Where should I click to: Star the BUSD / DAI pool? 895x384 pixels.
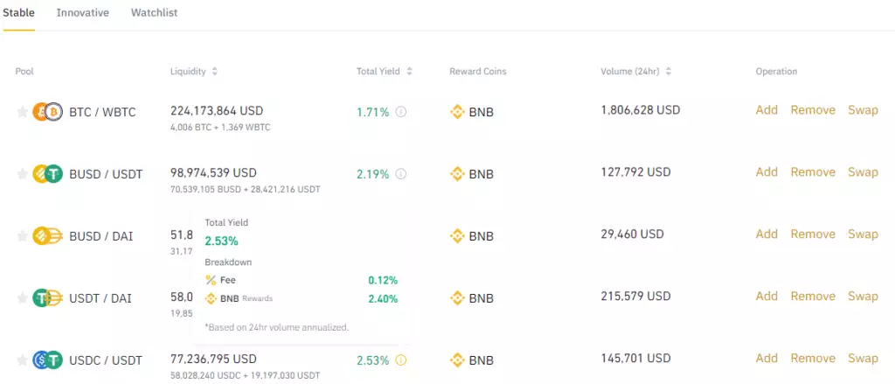[22, 236]
